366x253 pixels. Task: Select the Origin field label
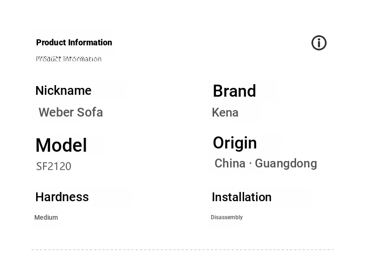click(234, 143)
